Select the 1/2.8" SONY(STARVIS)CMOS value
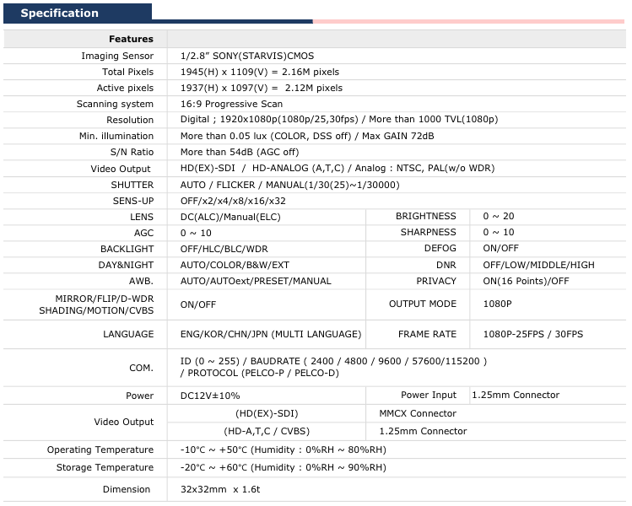 [247, 56]
